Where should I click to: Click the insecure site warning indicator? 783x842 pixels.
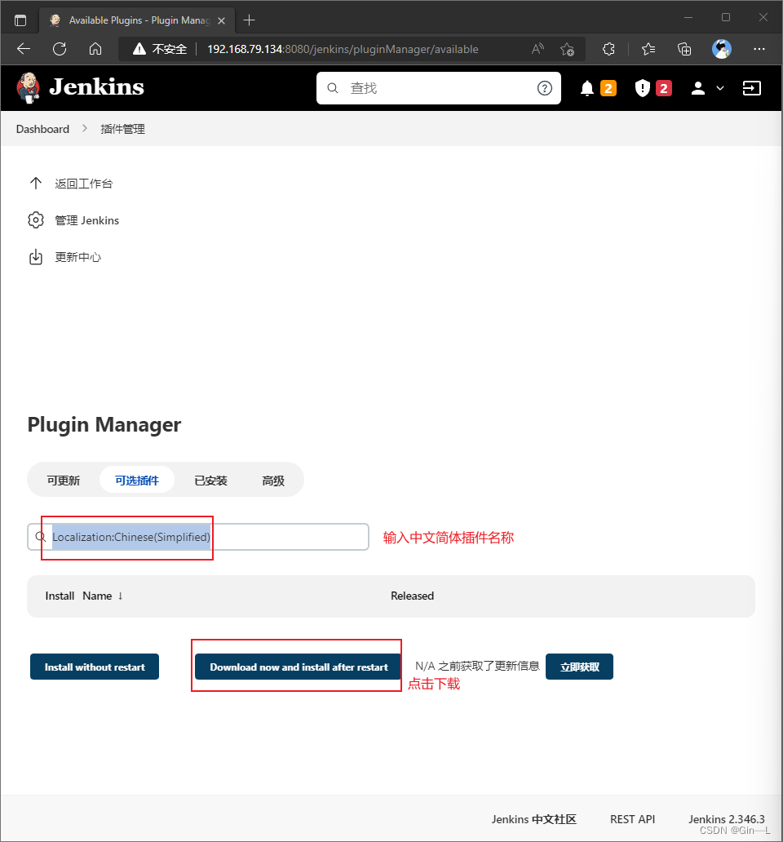(x=159, y=49)
